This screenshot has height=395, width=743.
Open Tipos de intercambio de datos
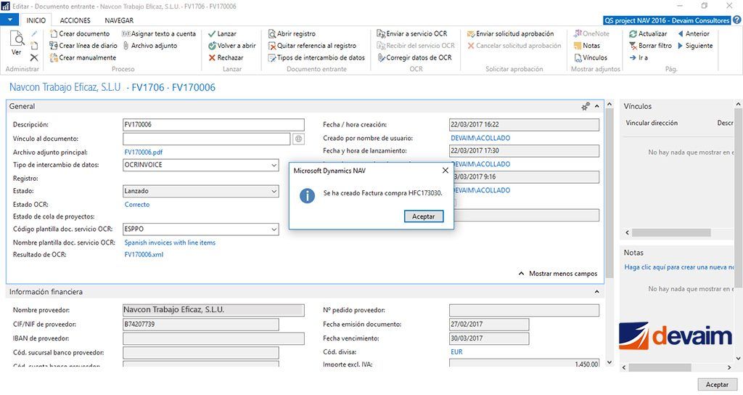click(x=316, y=57)
